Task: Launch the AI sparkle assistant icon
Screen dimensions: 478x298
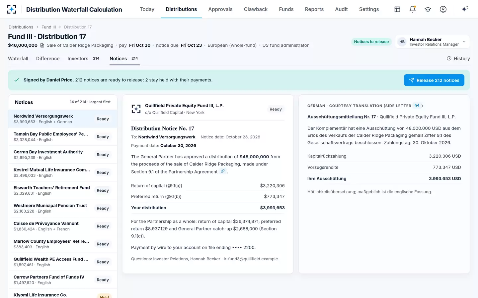Action: click(465, 9)
